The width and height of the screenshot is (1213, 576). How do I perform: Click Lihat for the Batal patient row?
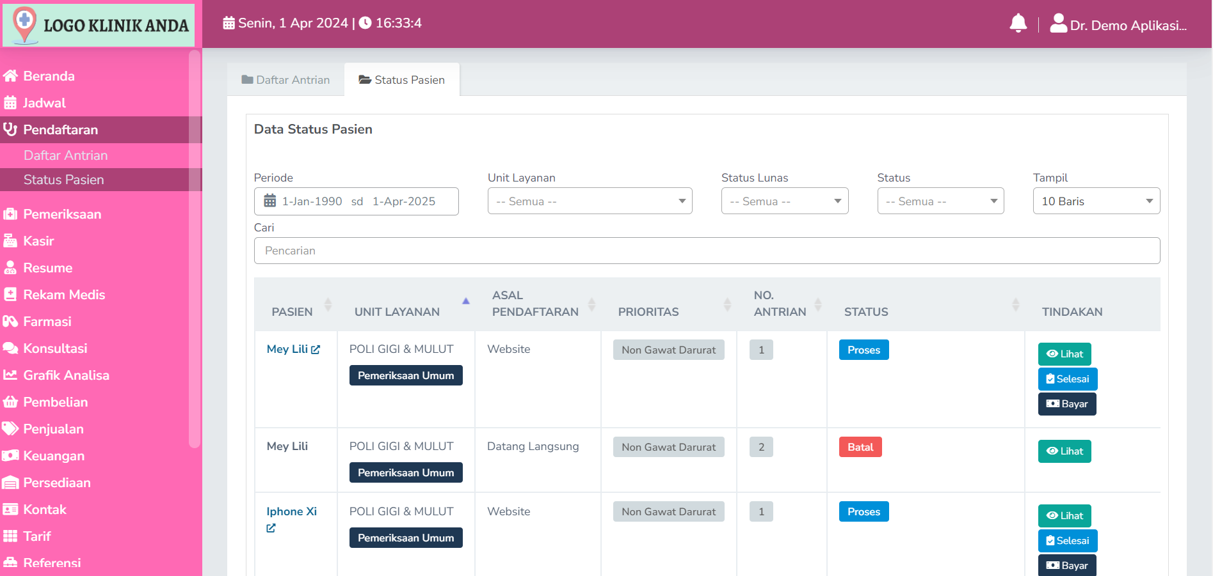pos(1064,451)
